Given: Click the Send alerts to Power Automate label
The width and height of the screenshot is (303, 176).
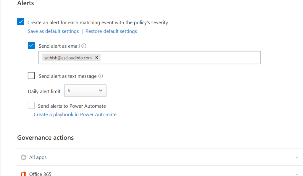Looking at the screenshot, I should [72, 106].
